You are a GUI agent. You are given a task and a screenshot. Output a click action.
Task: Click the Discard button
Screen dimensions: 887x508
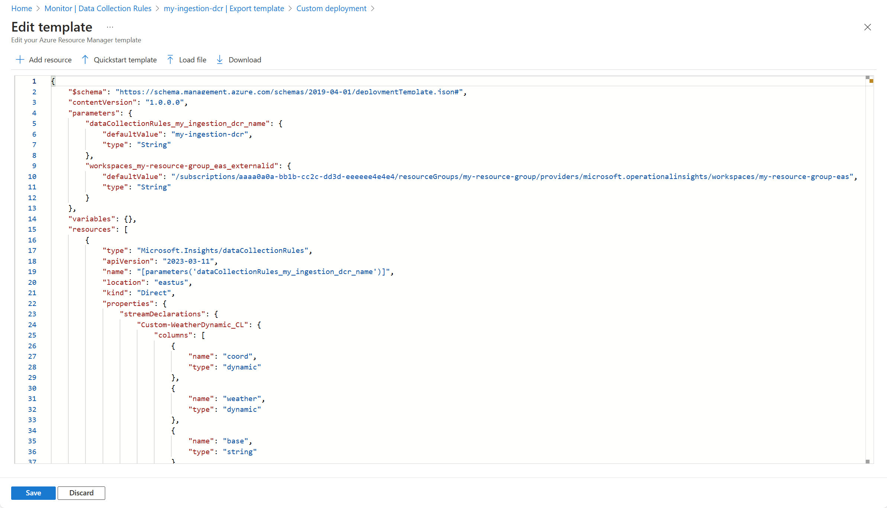click(x=81, y=493)
